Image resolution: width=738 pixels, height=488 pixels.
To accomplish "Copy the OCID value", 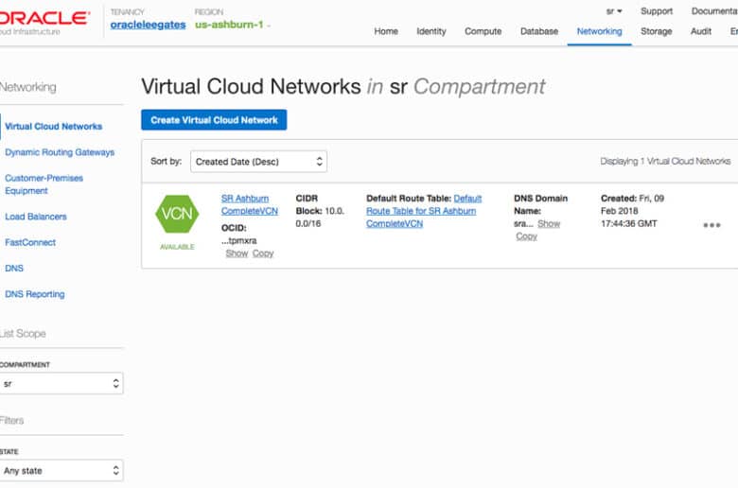I will coord(263,253).
